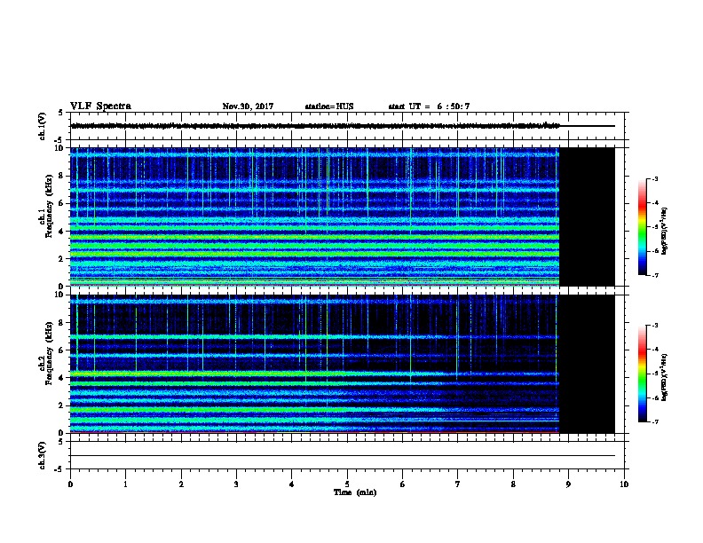Click the "ch.3(V)" axis label

(42, 455)
